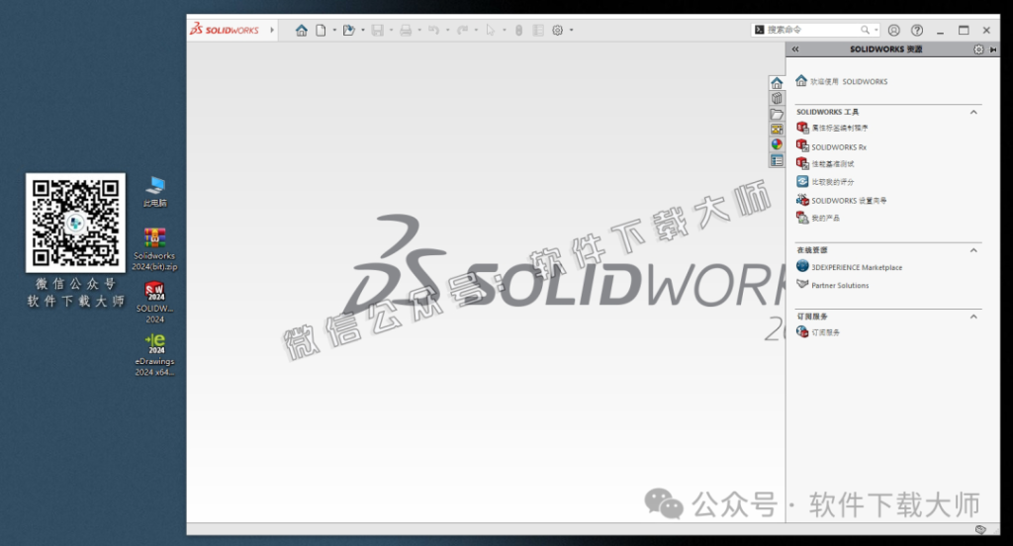Viewport: 1013px width, 546px height.
Task: Open 属性标签编制程序 tool link
Action: tap(832, 128)
